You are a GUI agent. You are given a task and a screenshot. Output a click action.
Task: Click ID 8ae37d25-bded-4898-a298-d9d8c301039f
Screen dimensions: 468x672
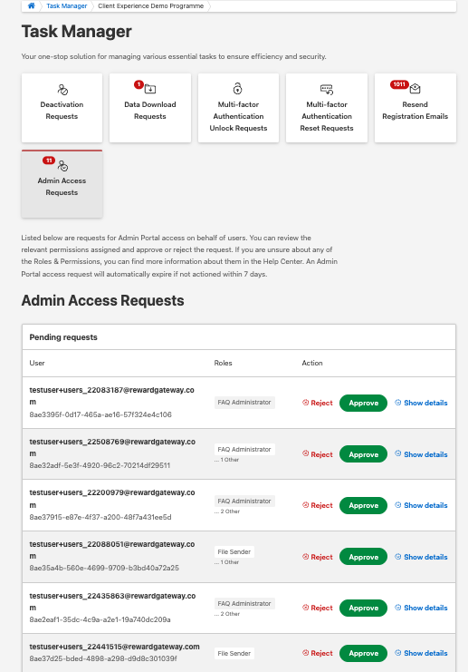click(103, 658)
